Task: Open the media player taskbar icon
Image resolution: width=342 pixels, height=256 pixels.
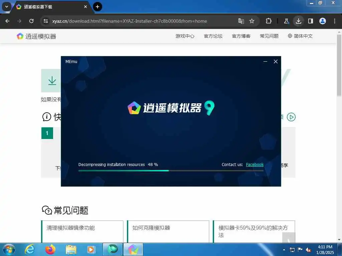Action: coord(91,250)
